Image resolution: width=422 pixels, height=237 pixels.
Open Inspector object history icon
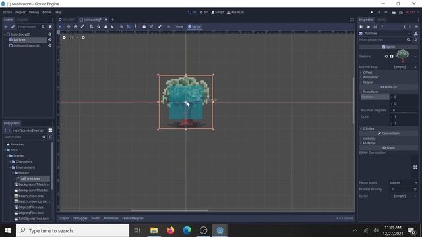pos(416,27)
